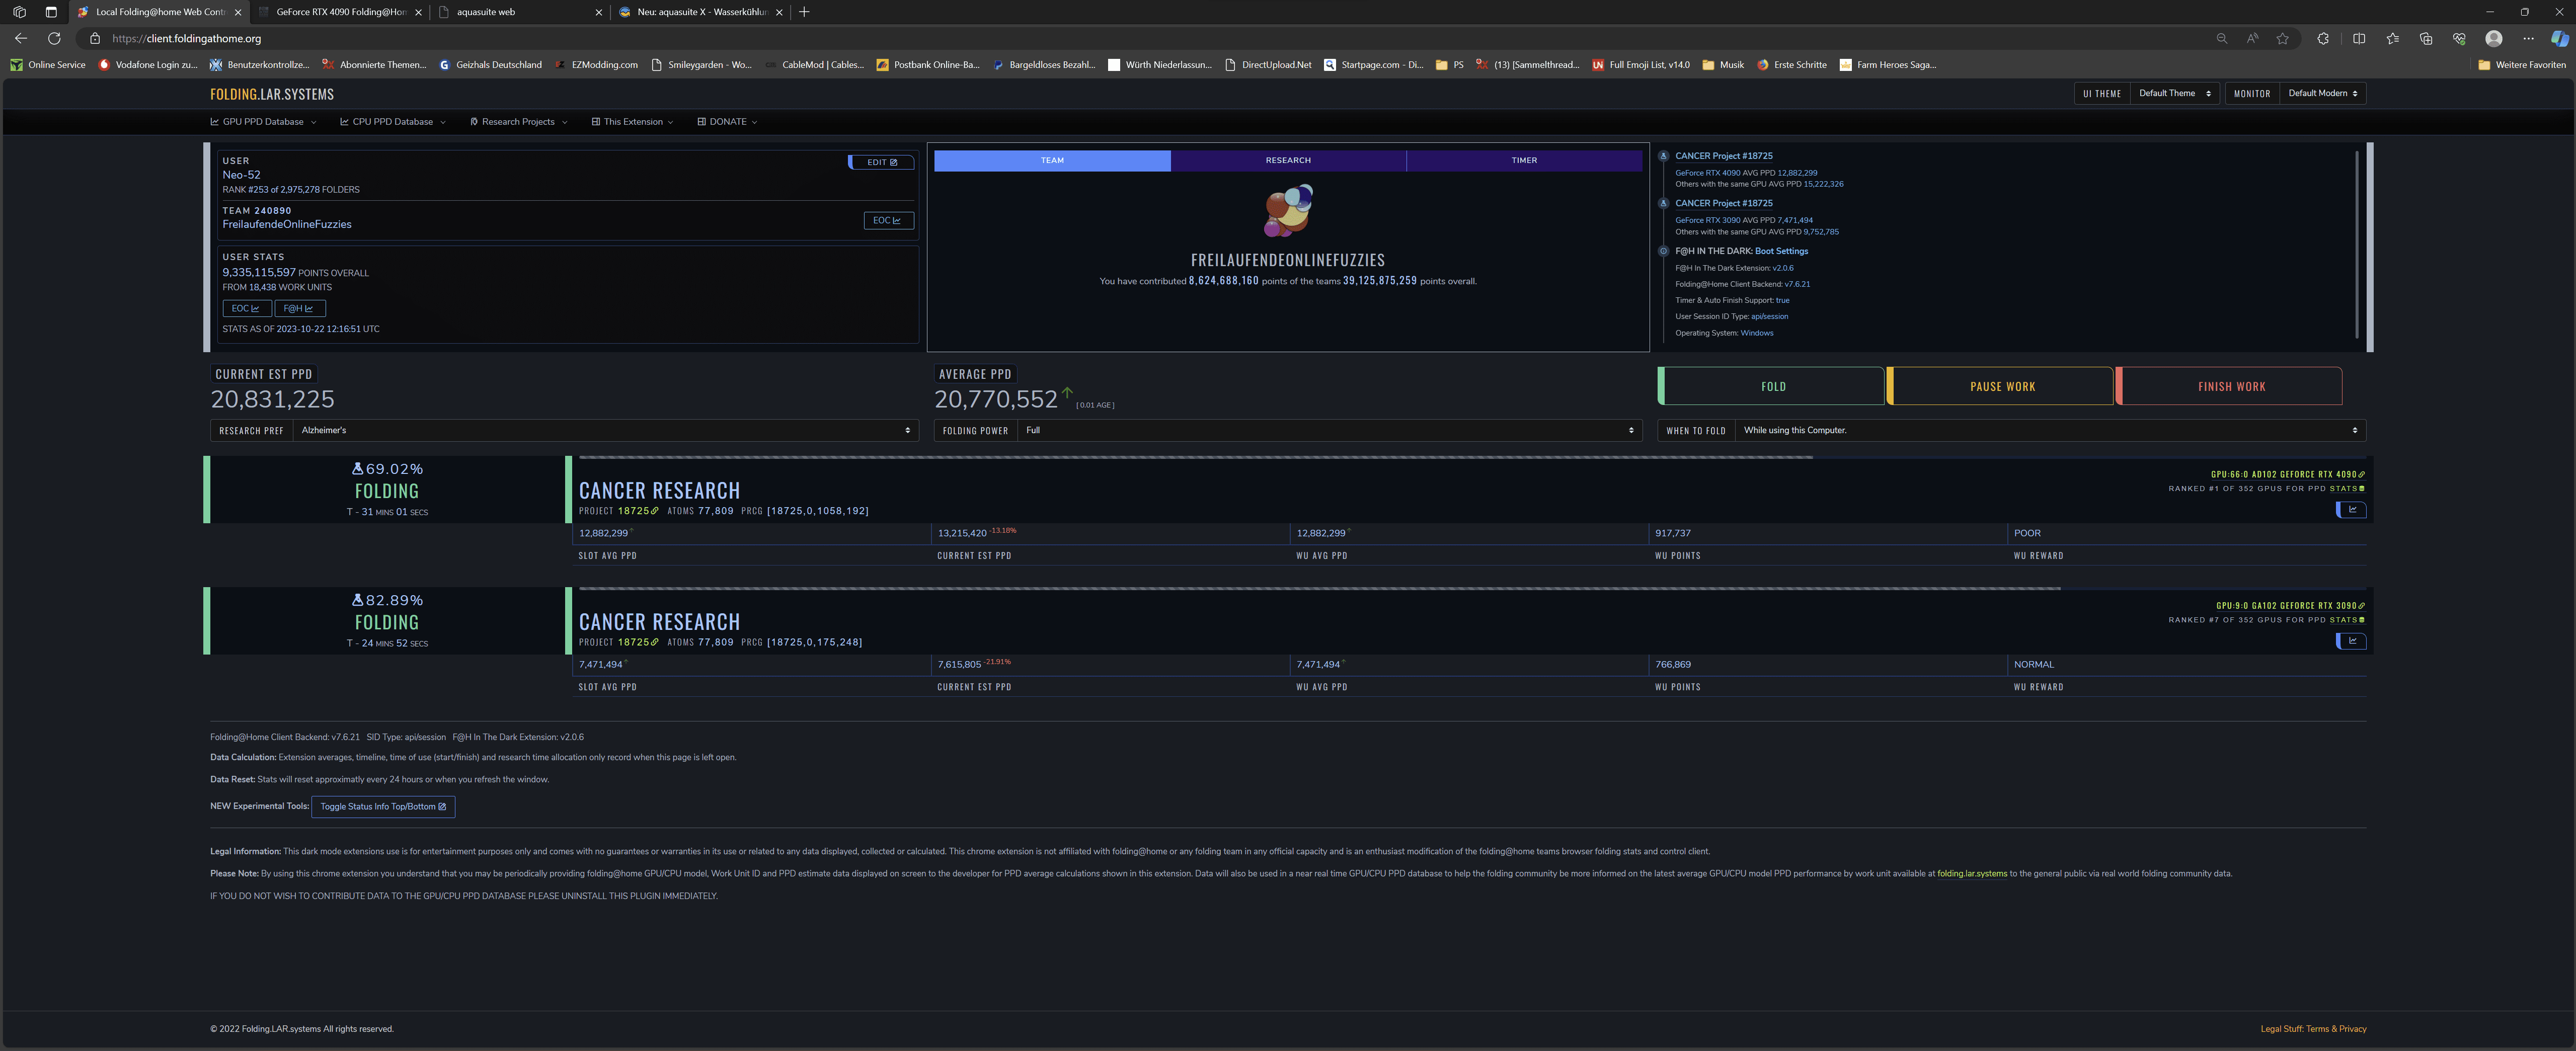Expand the GPU PPD Database menu
Image resolution: width=2576 pixels, height=1051 pixels.
(x=263, y=122)
